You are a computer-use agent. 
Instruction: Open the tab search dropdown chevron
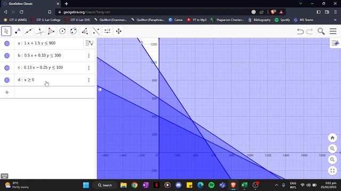(301, 4)
